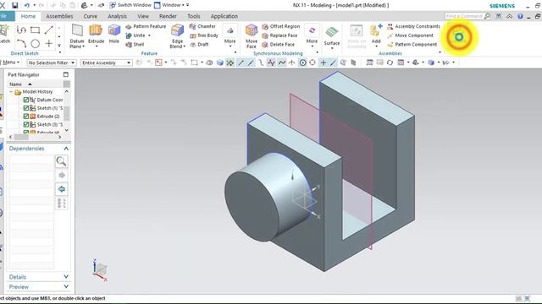Open the No Selection Filter dropdown
Screen dimensions: 542x304
(52, 62)
